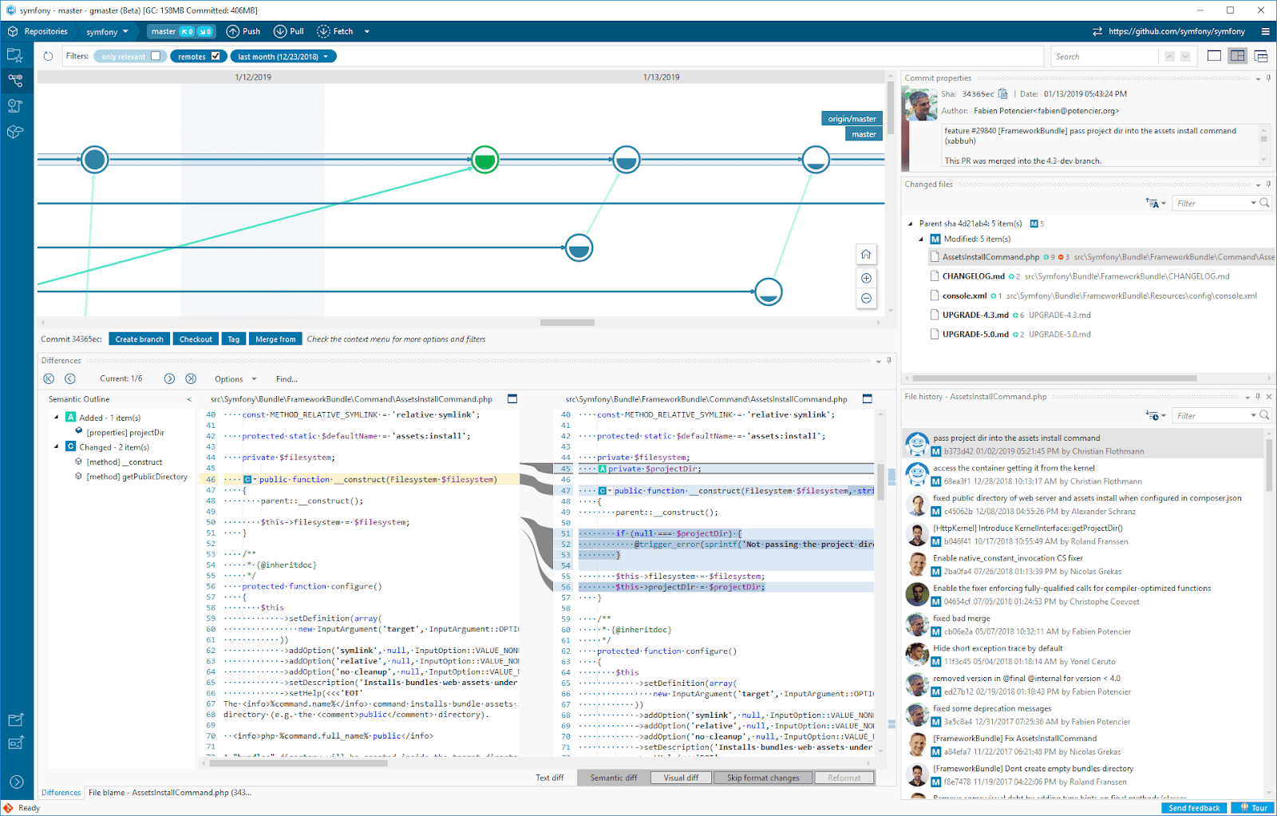Go to the next difference
This screenshot has height=816, width=1277.
169,378
